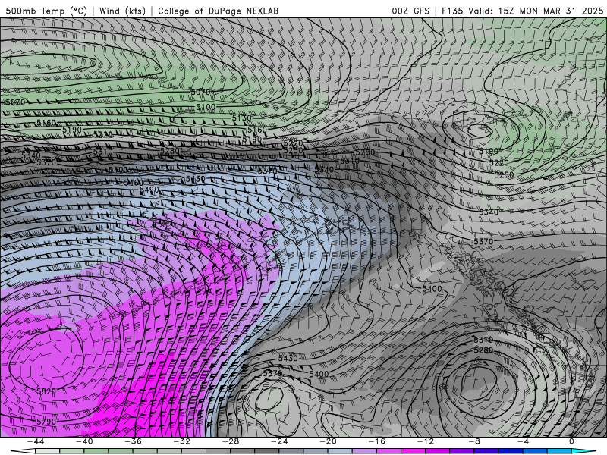
Task: Click the -20 colorbar temperature label
Action: pyautogui.click(x=328, y=441)
